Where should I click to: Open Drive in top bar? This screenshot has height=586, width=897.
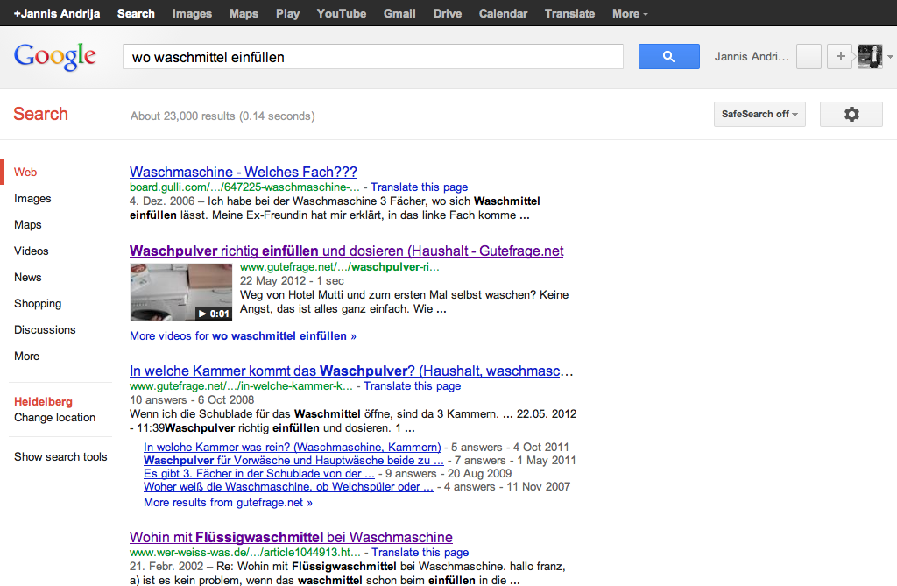448,13
